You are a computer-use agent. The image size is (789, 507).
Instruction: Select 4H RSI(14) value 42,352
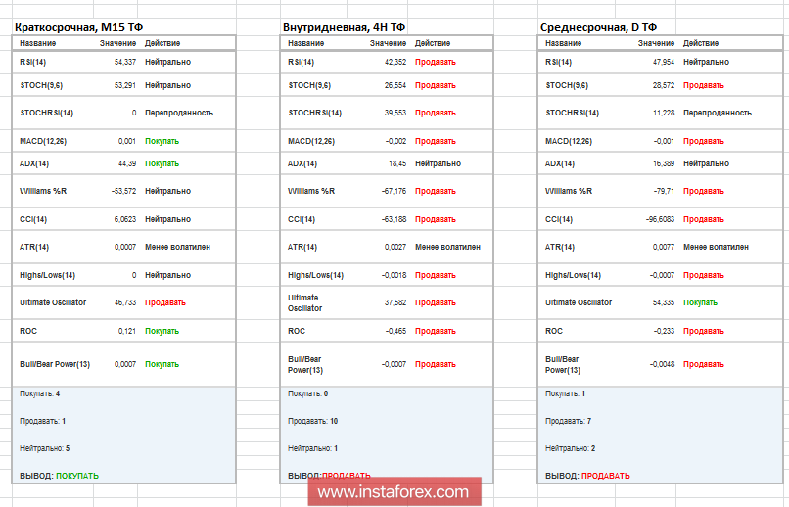395,62
